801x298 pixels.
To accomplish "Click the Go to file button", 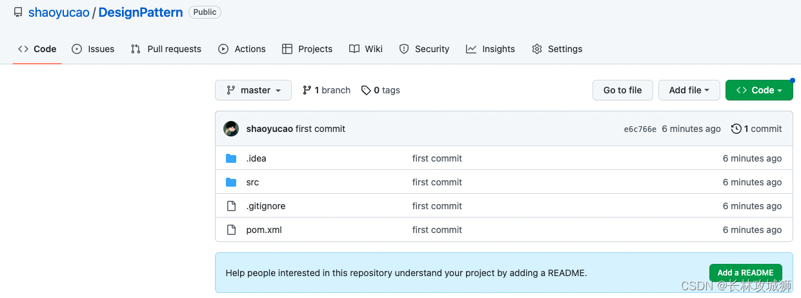I will (x=622, y=90).
